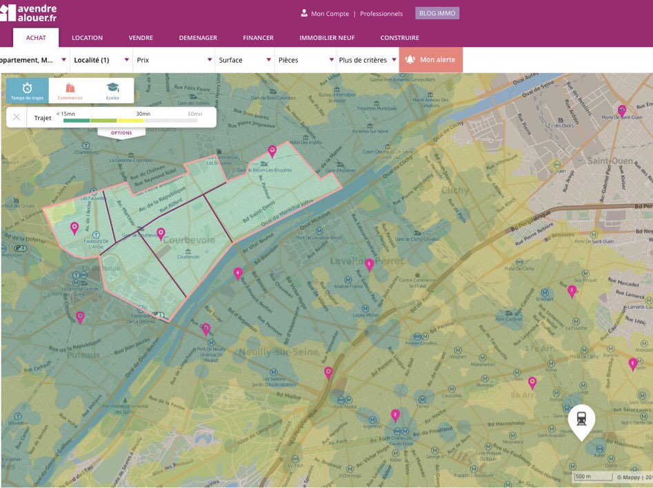The width and height of the screenshot is (653, 488).
Task: Open the Pièces dropdown
Action: pyautogui.click(x=305, y=60)
